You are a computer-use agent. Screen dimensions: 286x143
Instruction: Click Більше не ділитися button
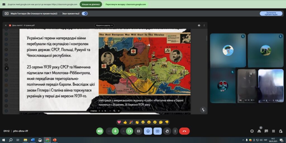pos(91,4)
